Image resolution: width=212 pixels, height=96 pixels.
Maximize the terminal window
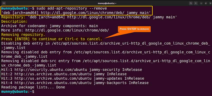tap(206, 3)
